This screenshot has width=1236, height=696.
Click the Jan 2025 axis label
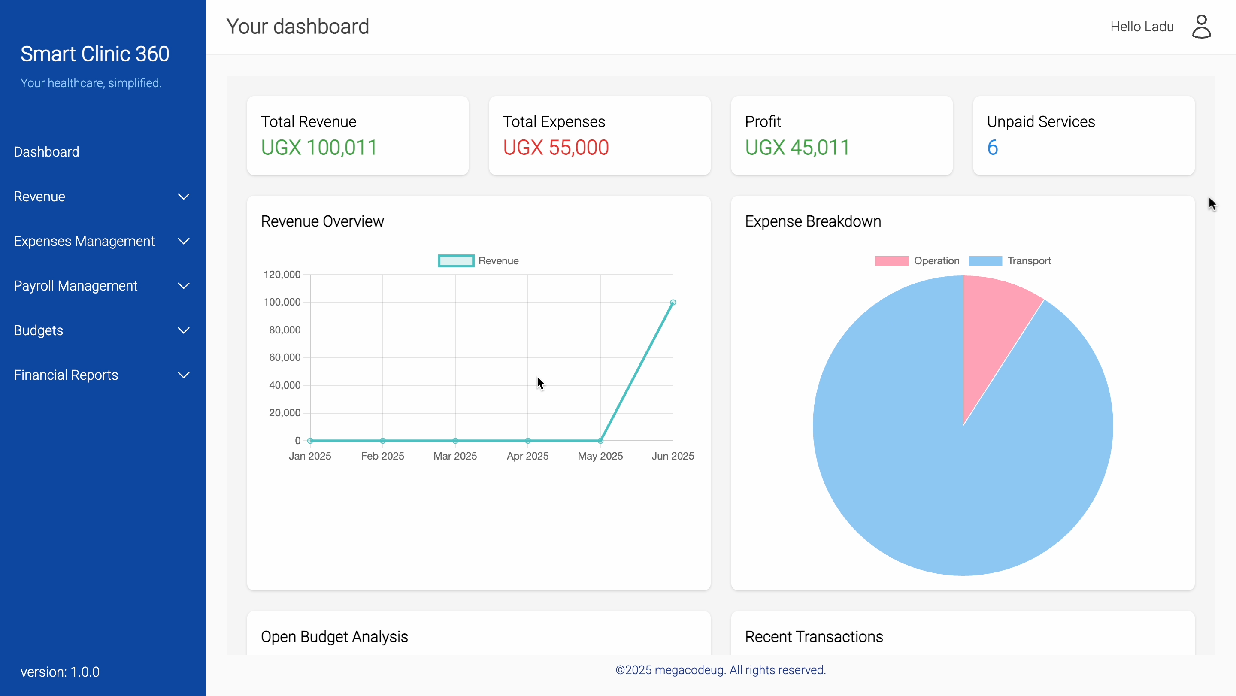click(x=310, y=456)
